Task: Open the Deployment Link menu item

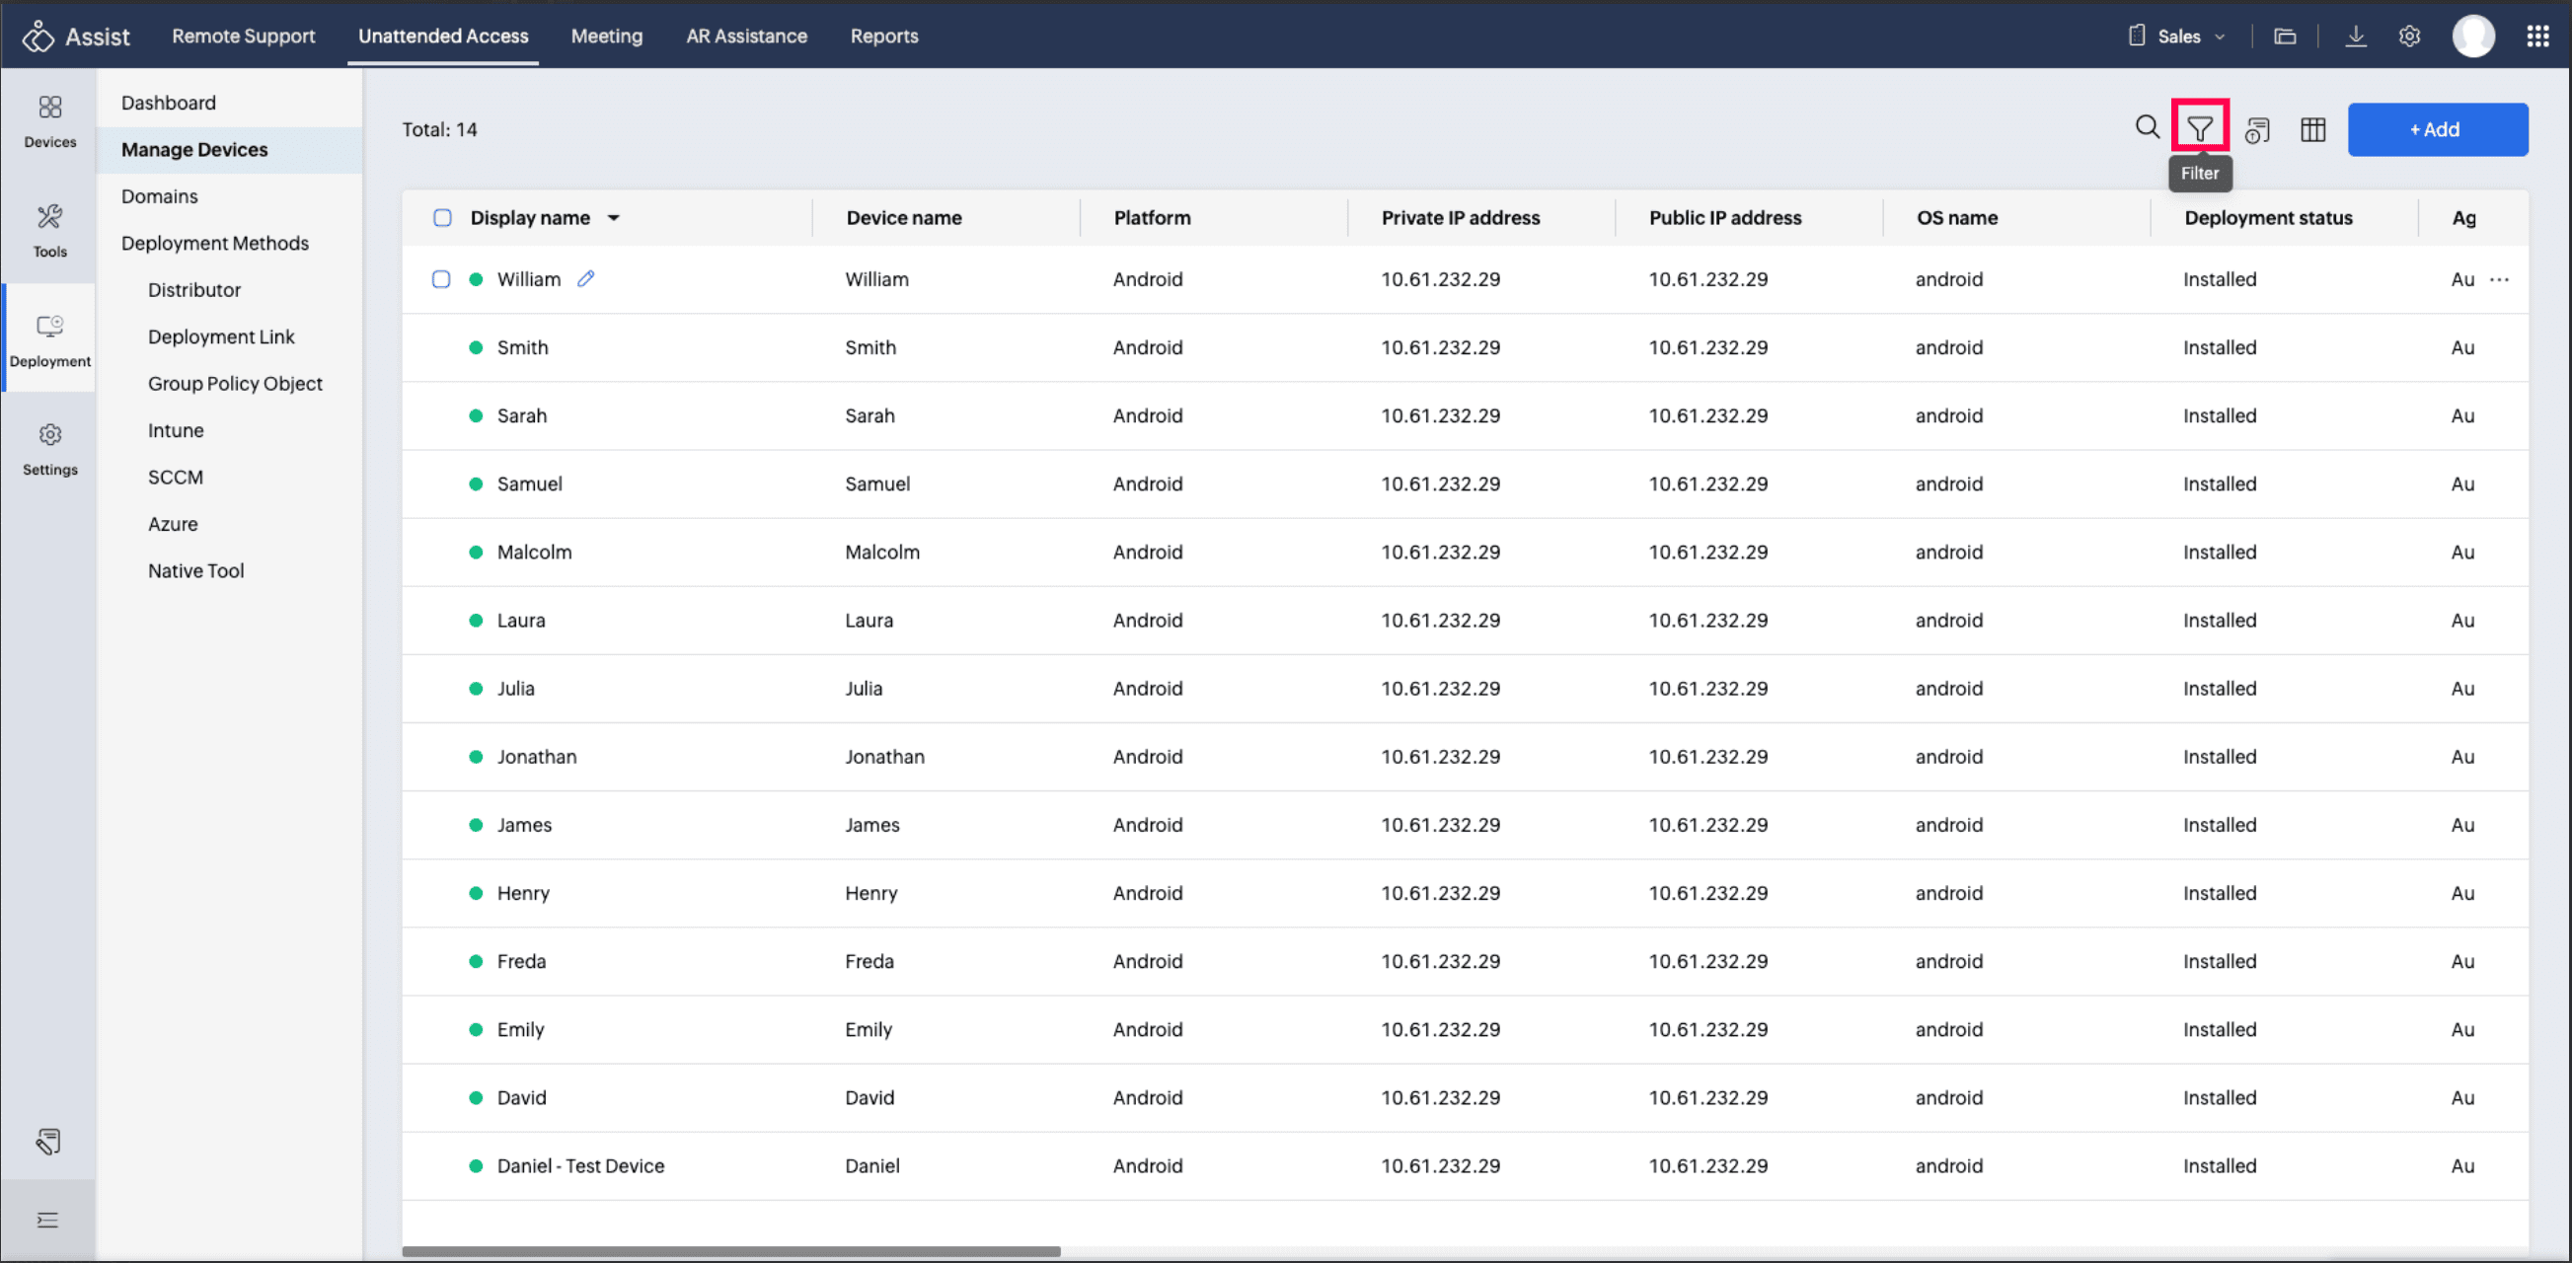Action: (221, 336)
